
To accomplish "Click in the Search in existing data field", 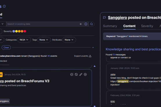I will pos(43,24).
